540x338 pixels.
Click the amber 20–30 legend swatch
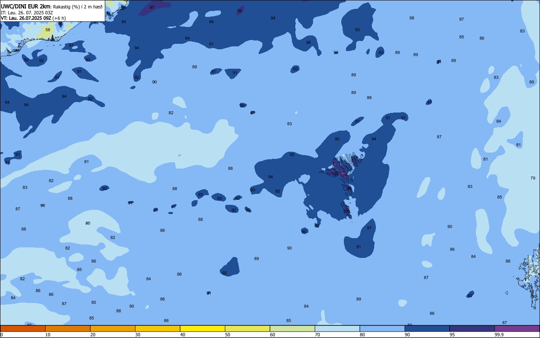pyautogui.click(x=113, y=328)
